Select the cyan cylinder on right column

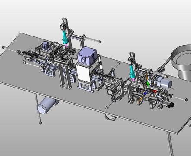tap(132, 72)
